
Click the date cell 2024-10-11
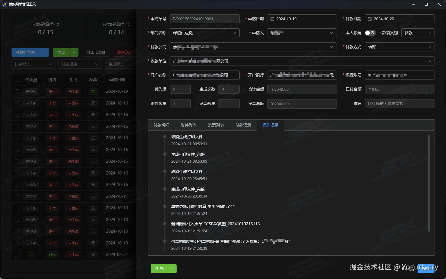pos(117,196)
